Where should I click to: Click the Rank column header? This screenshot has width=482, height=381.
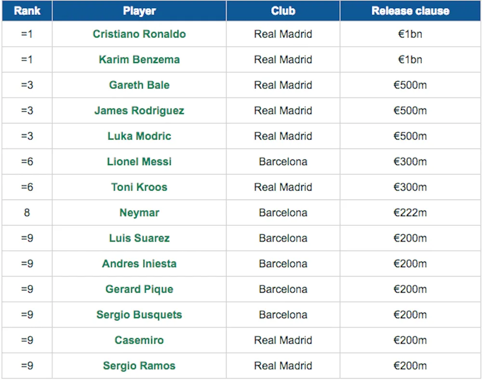27,11
